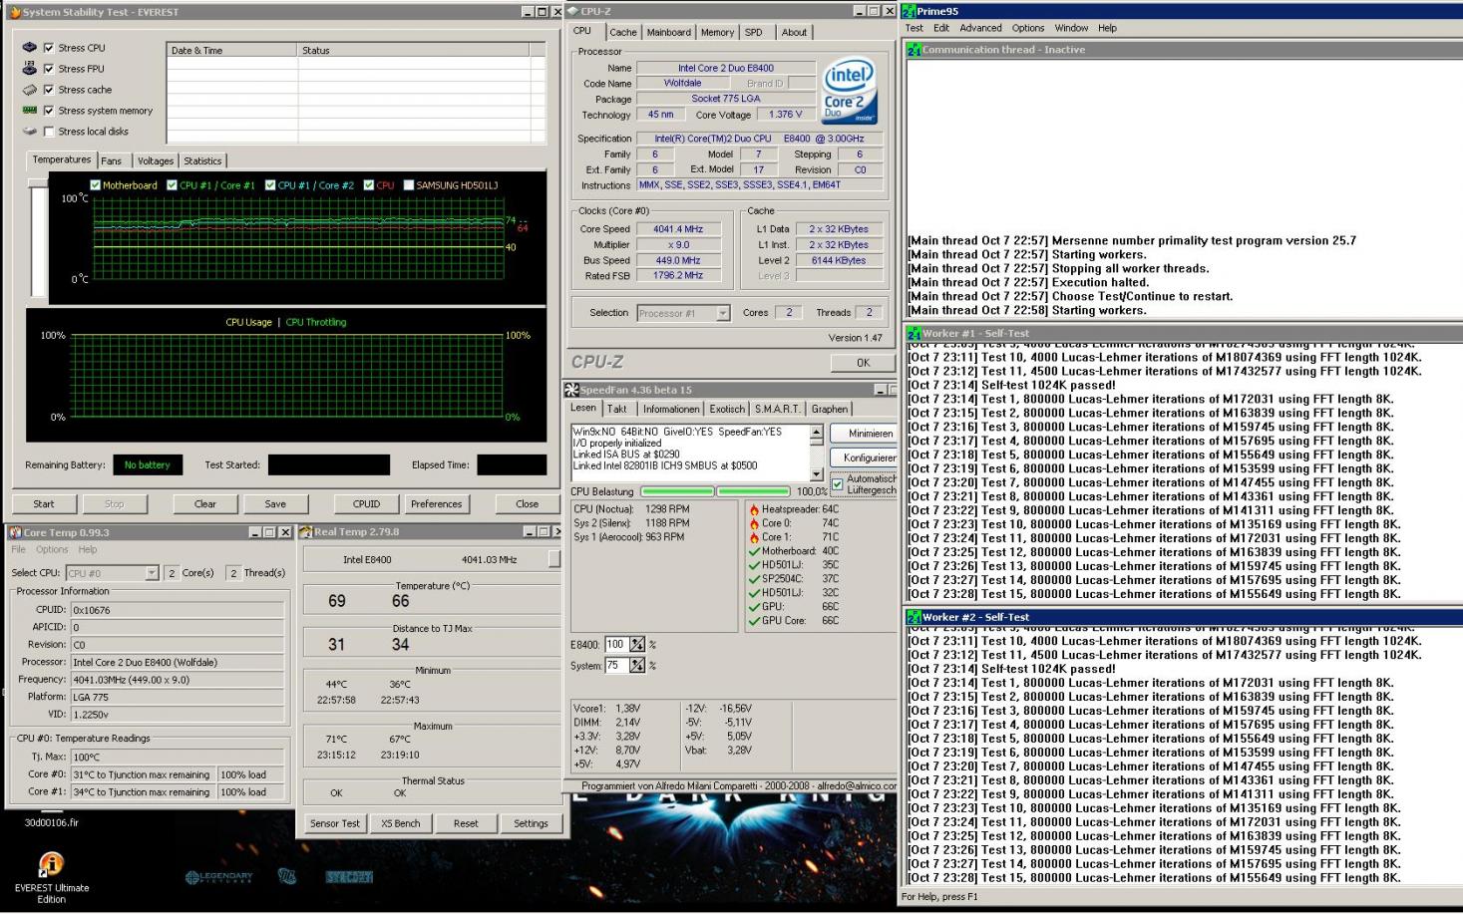
Task: Click the Real Temp XS Bench button
Action: (x=400, y=823)
